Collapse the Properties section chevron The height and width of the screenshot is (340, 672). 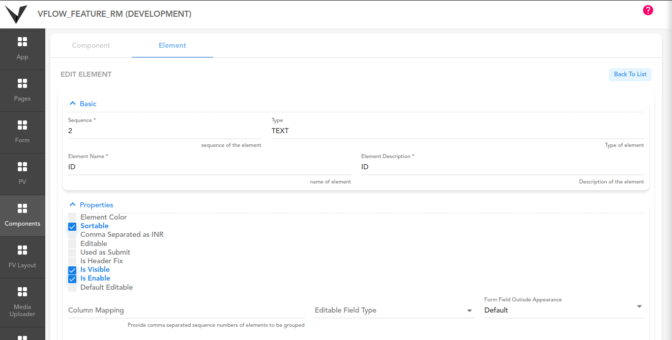tap(72, 204)
